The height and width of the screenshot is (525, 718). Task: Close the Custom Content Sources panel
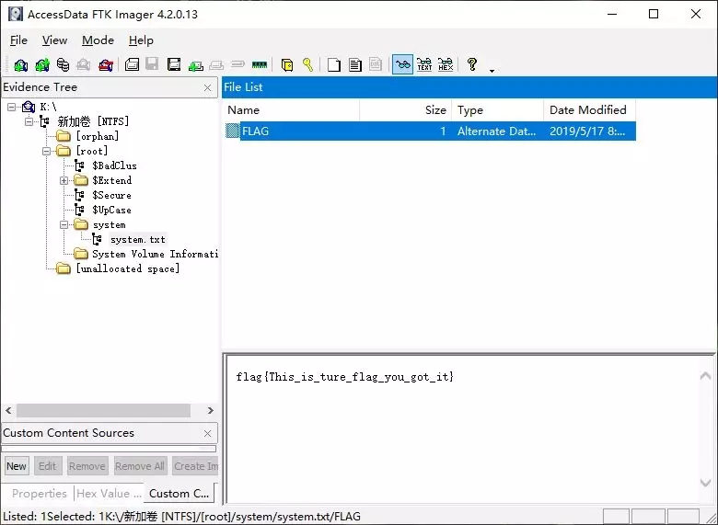tap(207, 434)
